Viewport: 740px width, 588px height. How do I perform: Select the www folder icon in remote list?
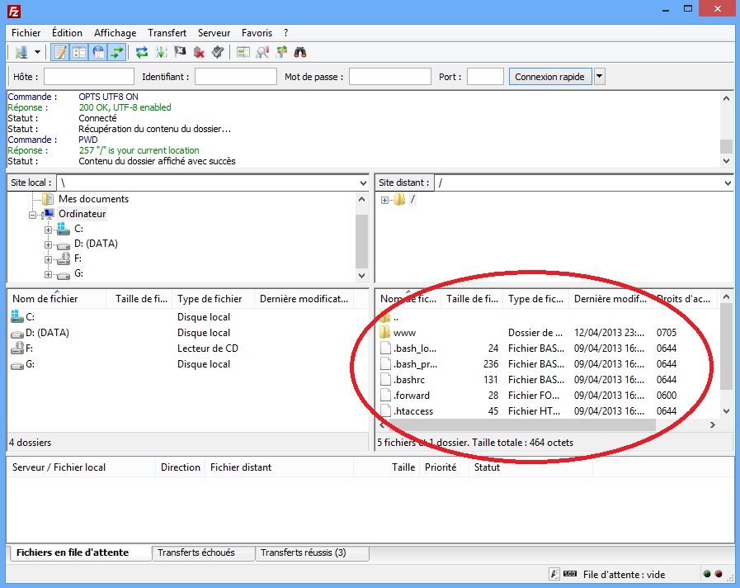pyautogui.click(x=385, y=332)
